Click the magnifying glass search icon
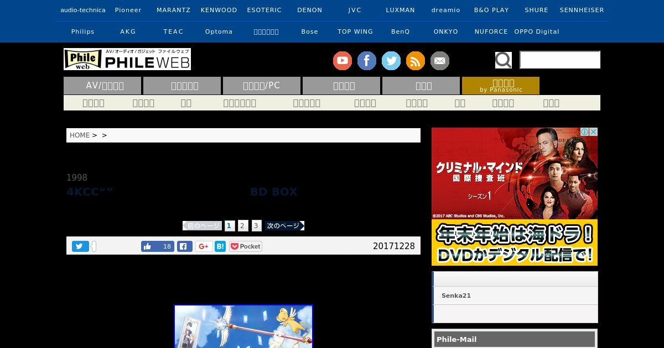 pyautogui.click(x=504, y=60)
